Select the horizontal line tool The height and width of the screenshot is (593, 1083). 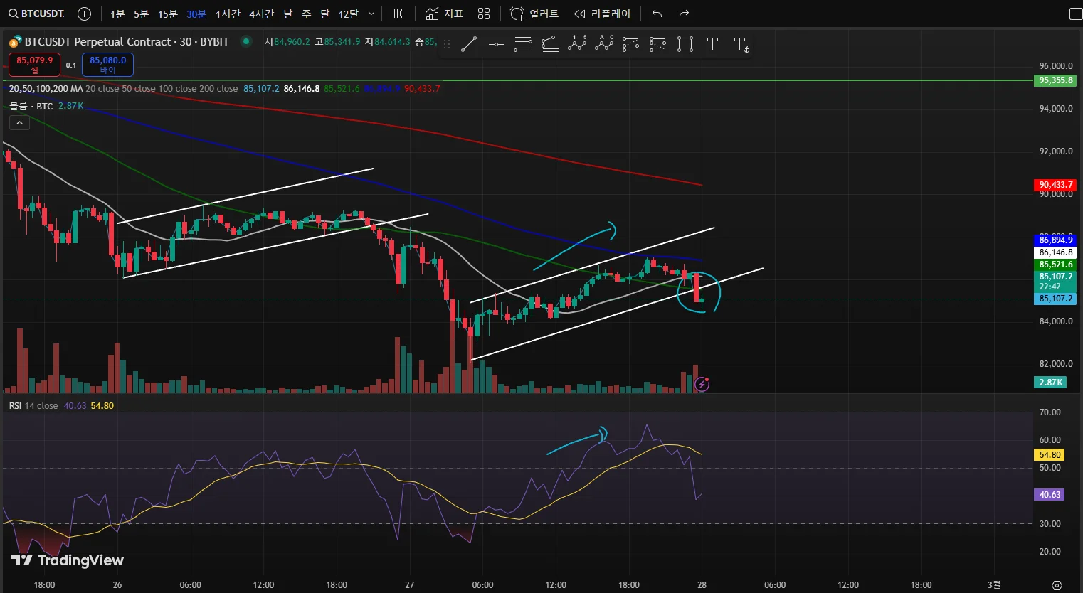pyautogui.click(x=496, y=45)
